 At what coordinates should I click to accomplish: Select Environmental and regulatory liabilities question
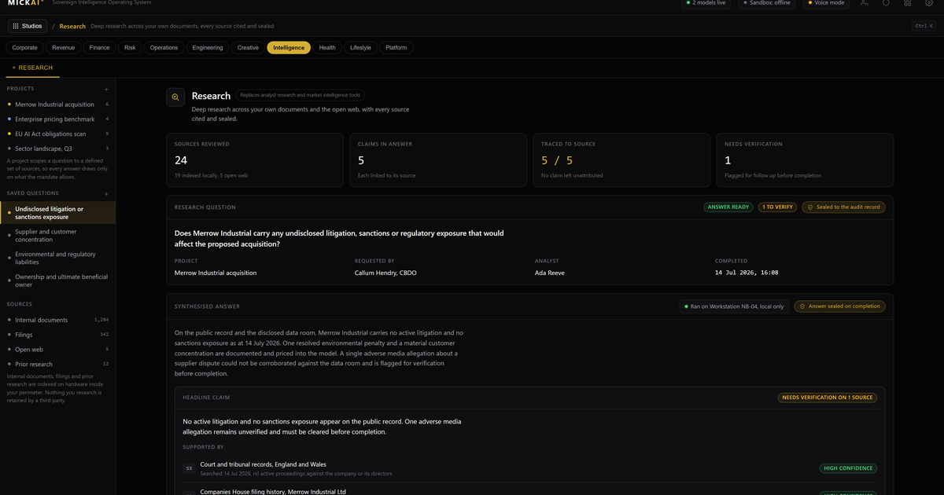(x=57, y=258)
